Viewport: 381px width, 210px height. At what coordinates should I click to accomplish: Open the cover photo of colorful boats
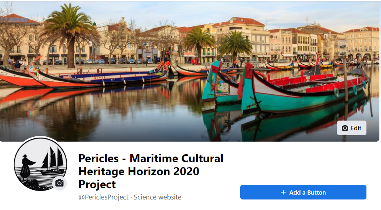click(190, 71)
